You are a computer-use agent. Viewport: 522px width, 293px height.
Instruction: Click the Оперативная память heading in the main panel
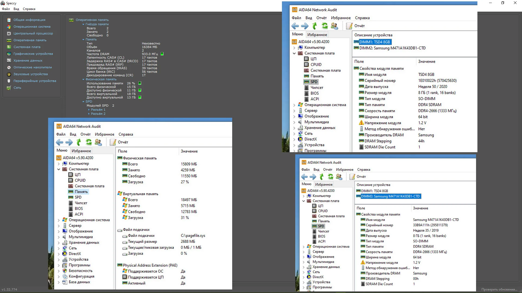tap(92, 20)
